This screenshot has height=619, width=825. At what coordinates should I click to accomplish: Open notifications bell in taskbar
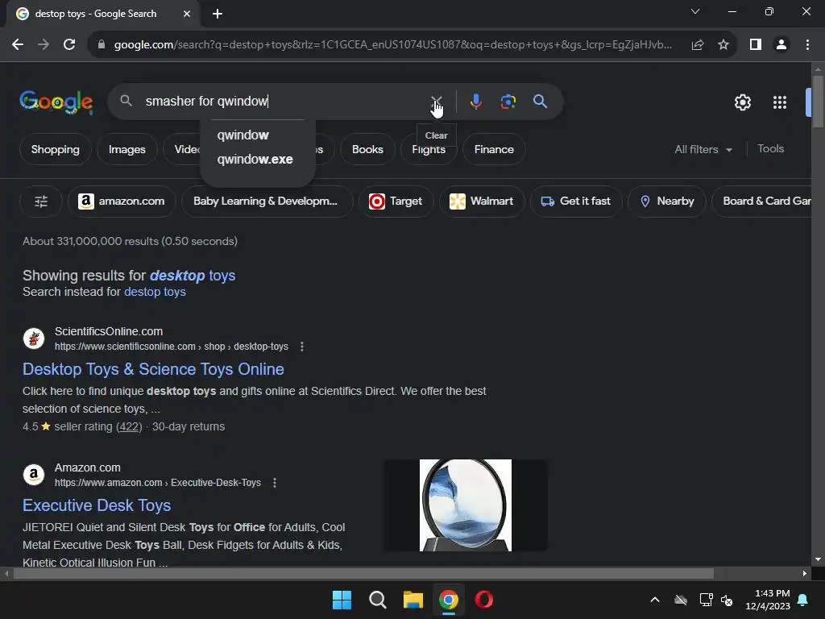[803, 600]
